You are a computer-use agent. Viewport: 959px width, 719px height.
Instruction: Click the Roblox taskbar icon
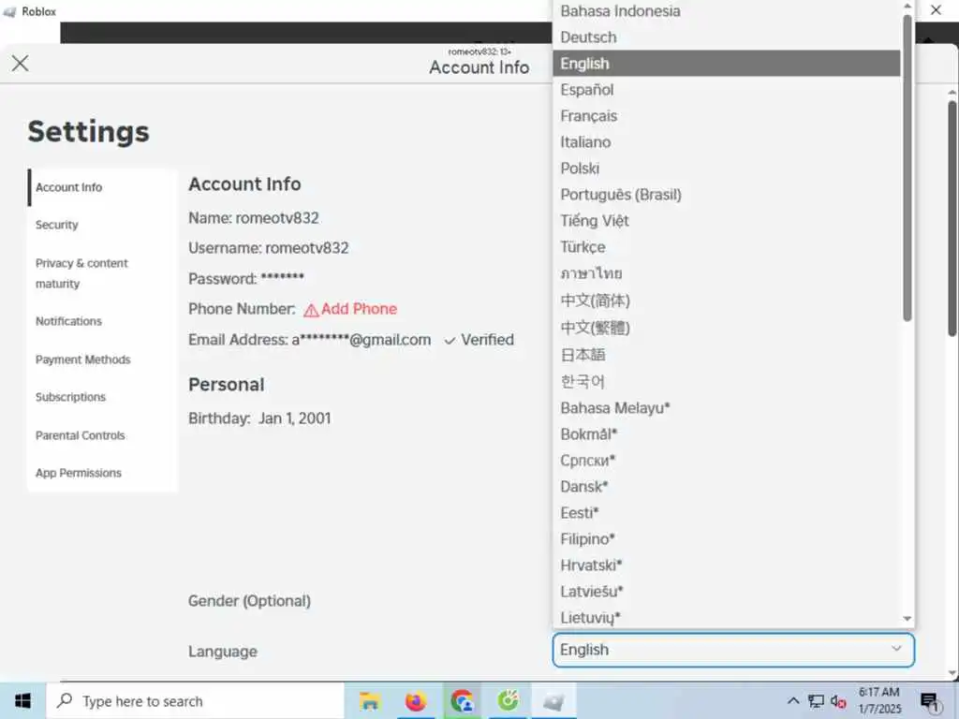point(553,702)
